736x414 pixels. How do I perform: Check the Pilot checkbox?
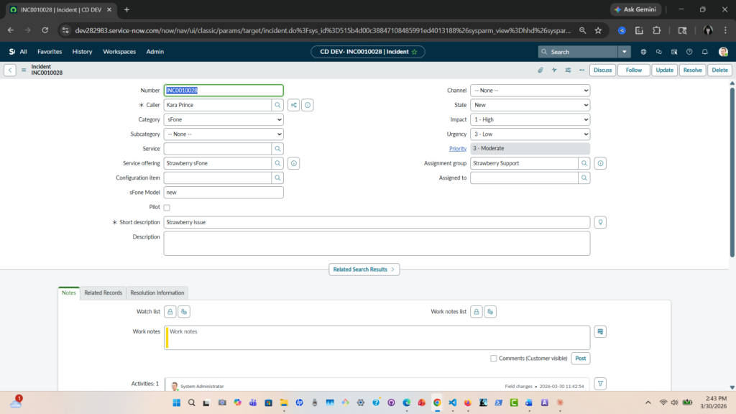pos(167,208)
